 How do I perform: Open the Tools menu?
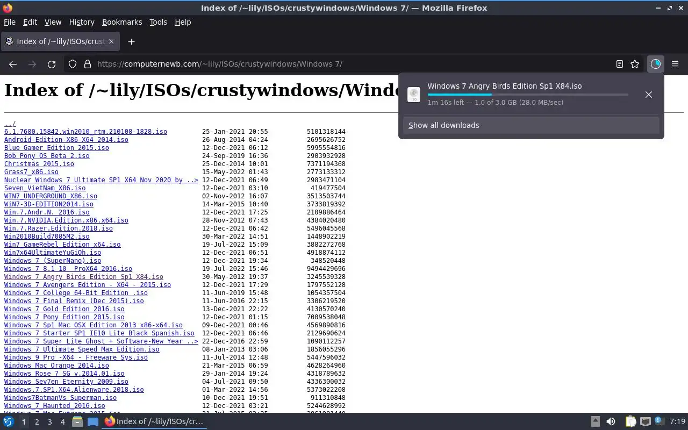click(x=158, y=22)
